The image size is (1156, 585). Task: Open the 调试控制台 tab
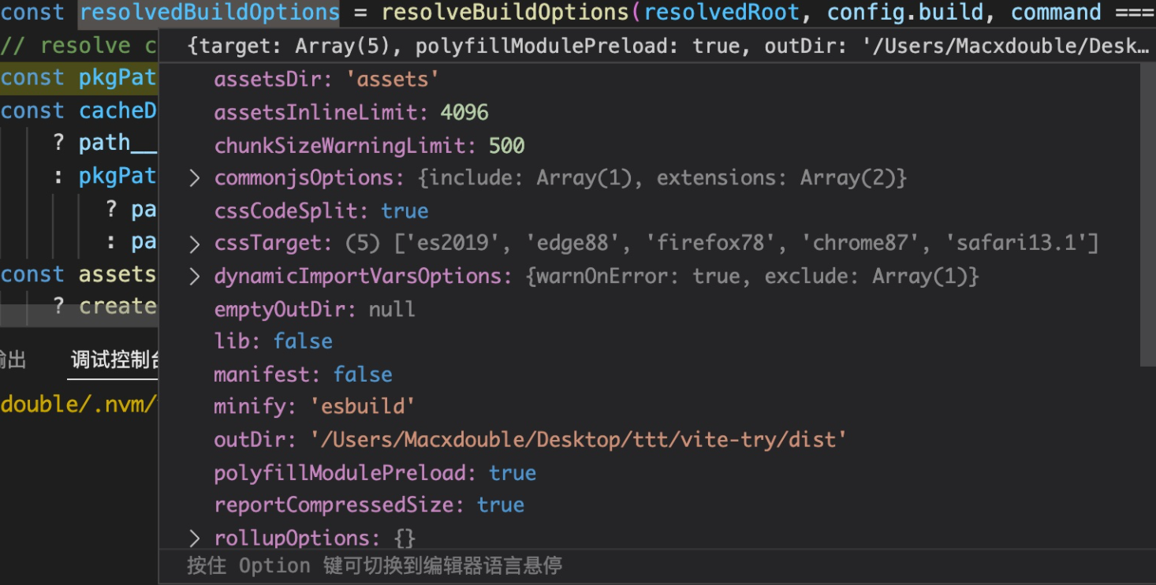pyautogui.click(x=115, y=360)
